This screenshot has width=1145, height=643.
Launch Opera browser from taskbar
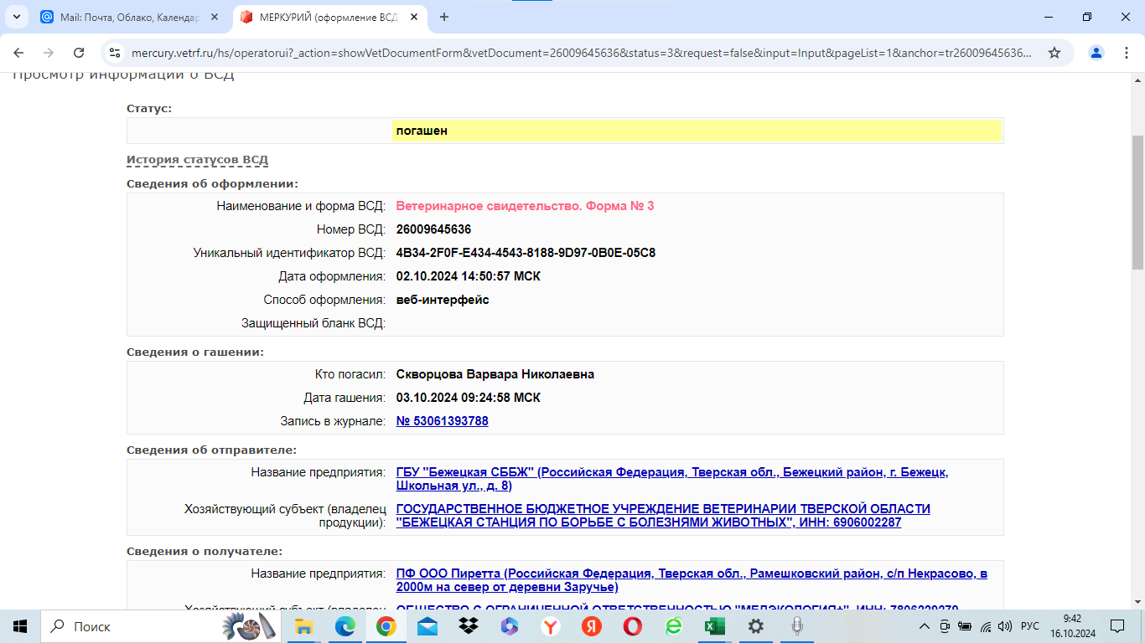point(633,626)
